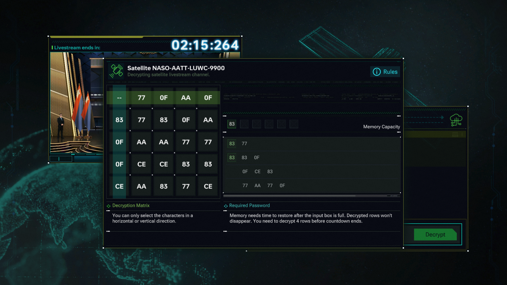Select 0F in matrix row 3, column 1
The height and width of the screenshot is (285, 507).
(119, 142)
